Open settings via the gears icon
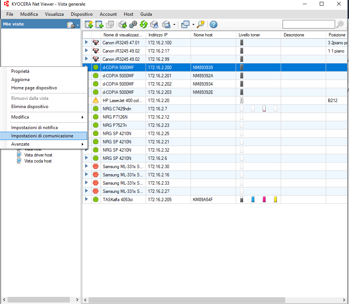 (133, 24)
